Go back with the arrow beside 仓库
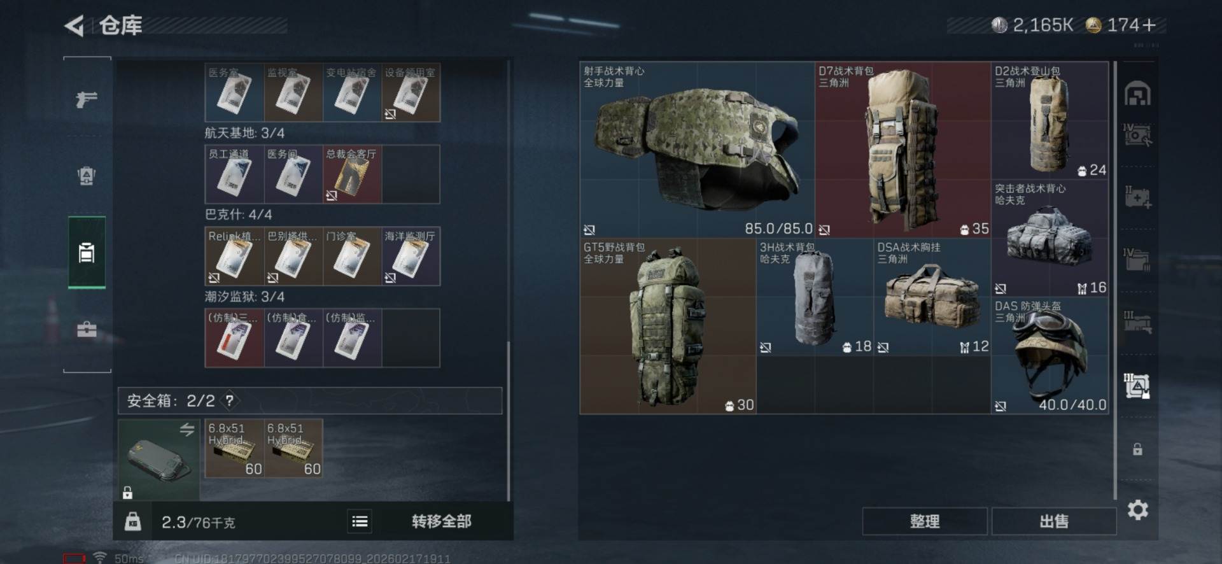The width and height of the screenshot is (1222, 564). [74, 25]
